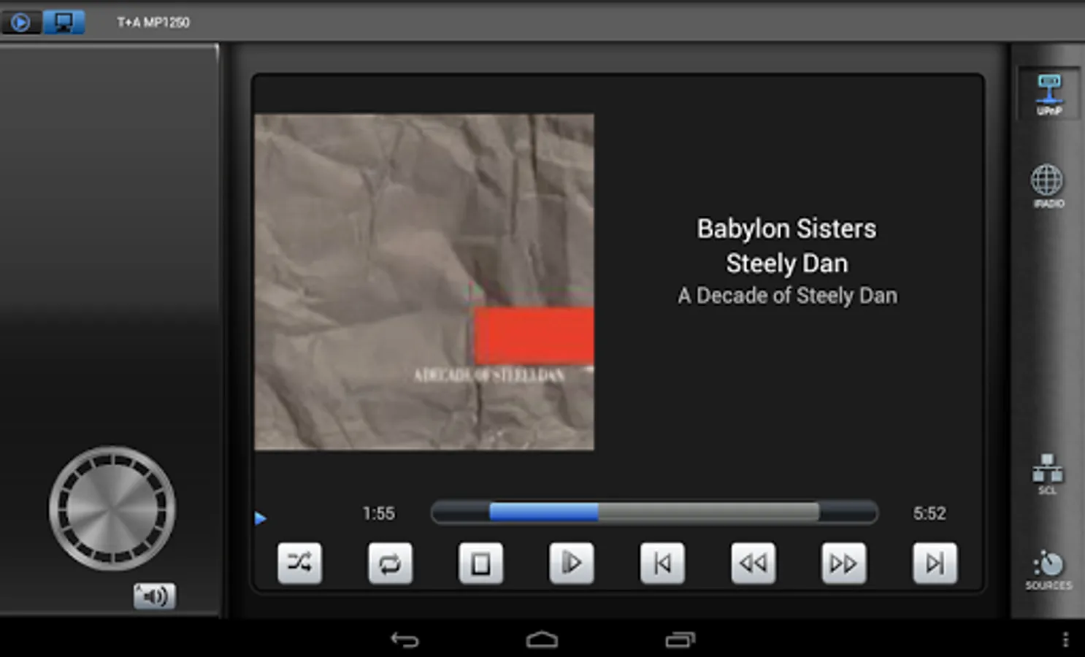Click the small blue play status indicator
This screenshot has height=657, width=1085.
261,518
